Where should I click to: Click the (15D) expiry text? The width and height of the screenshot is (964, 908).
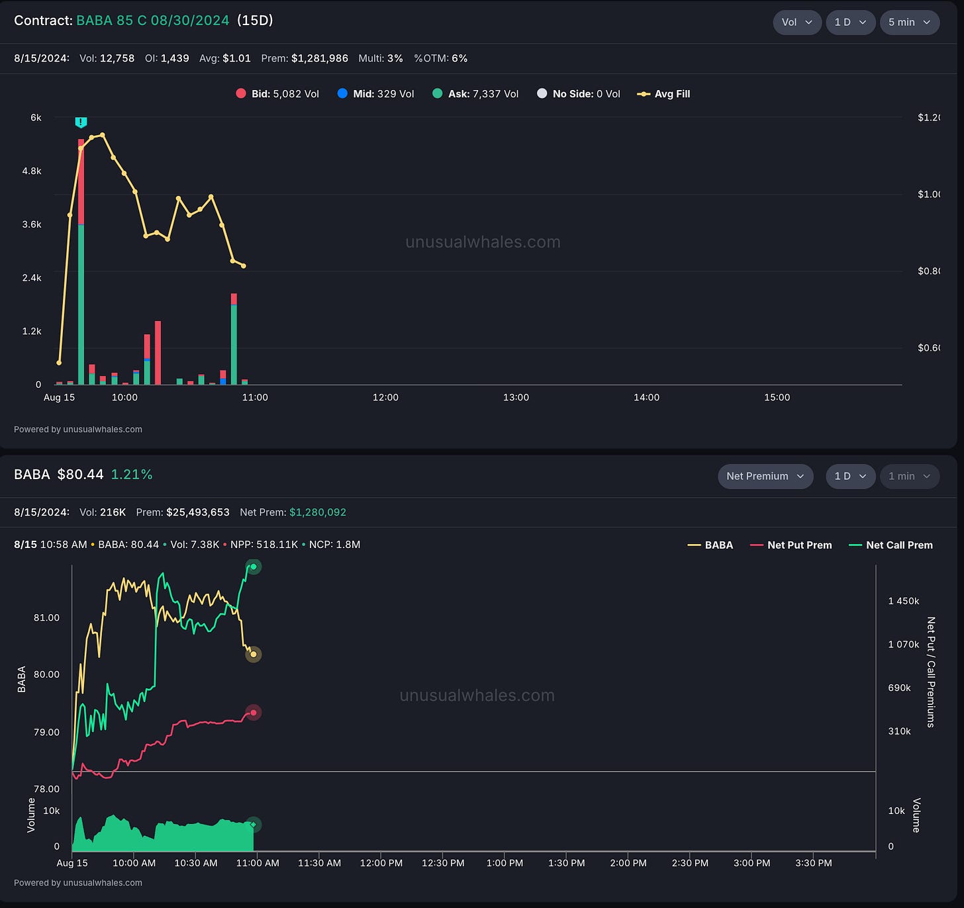[255, 21]
